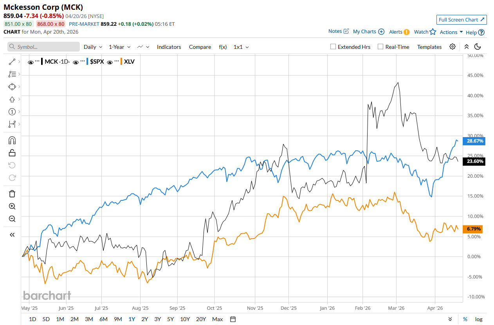Click the orange XLV color swatch
Screen dimensions: 494x325
pos(122,62)
